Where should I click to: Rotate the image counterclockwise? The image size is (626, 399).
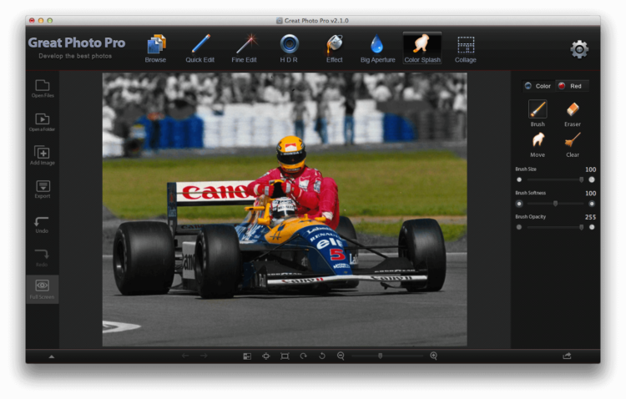click(x=322, y=356)
